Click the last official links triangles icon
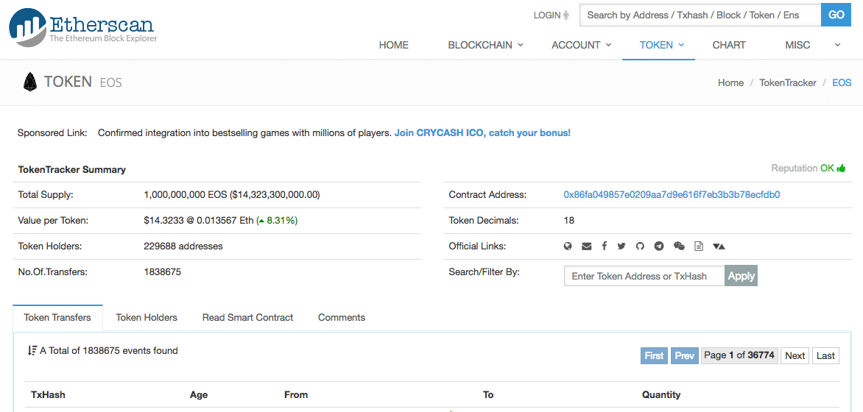The height and width of the screenshot is (412, 863). (719, 246)
